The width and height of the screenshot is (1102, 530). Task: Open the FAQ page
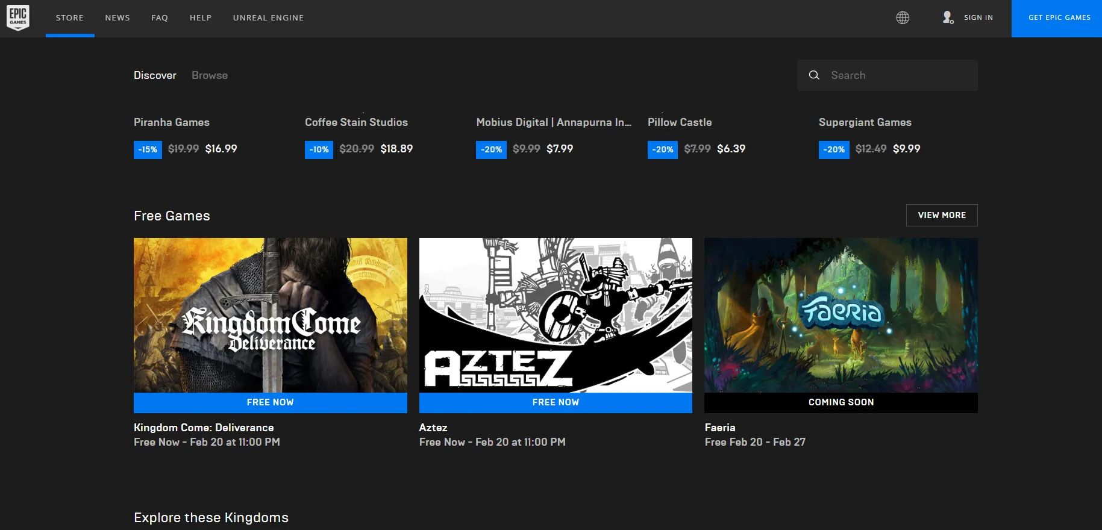pos(160,18)
